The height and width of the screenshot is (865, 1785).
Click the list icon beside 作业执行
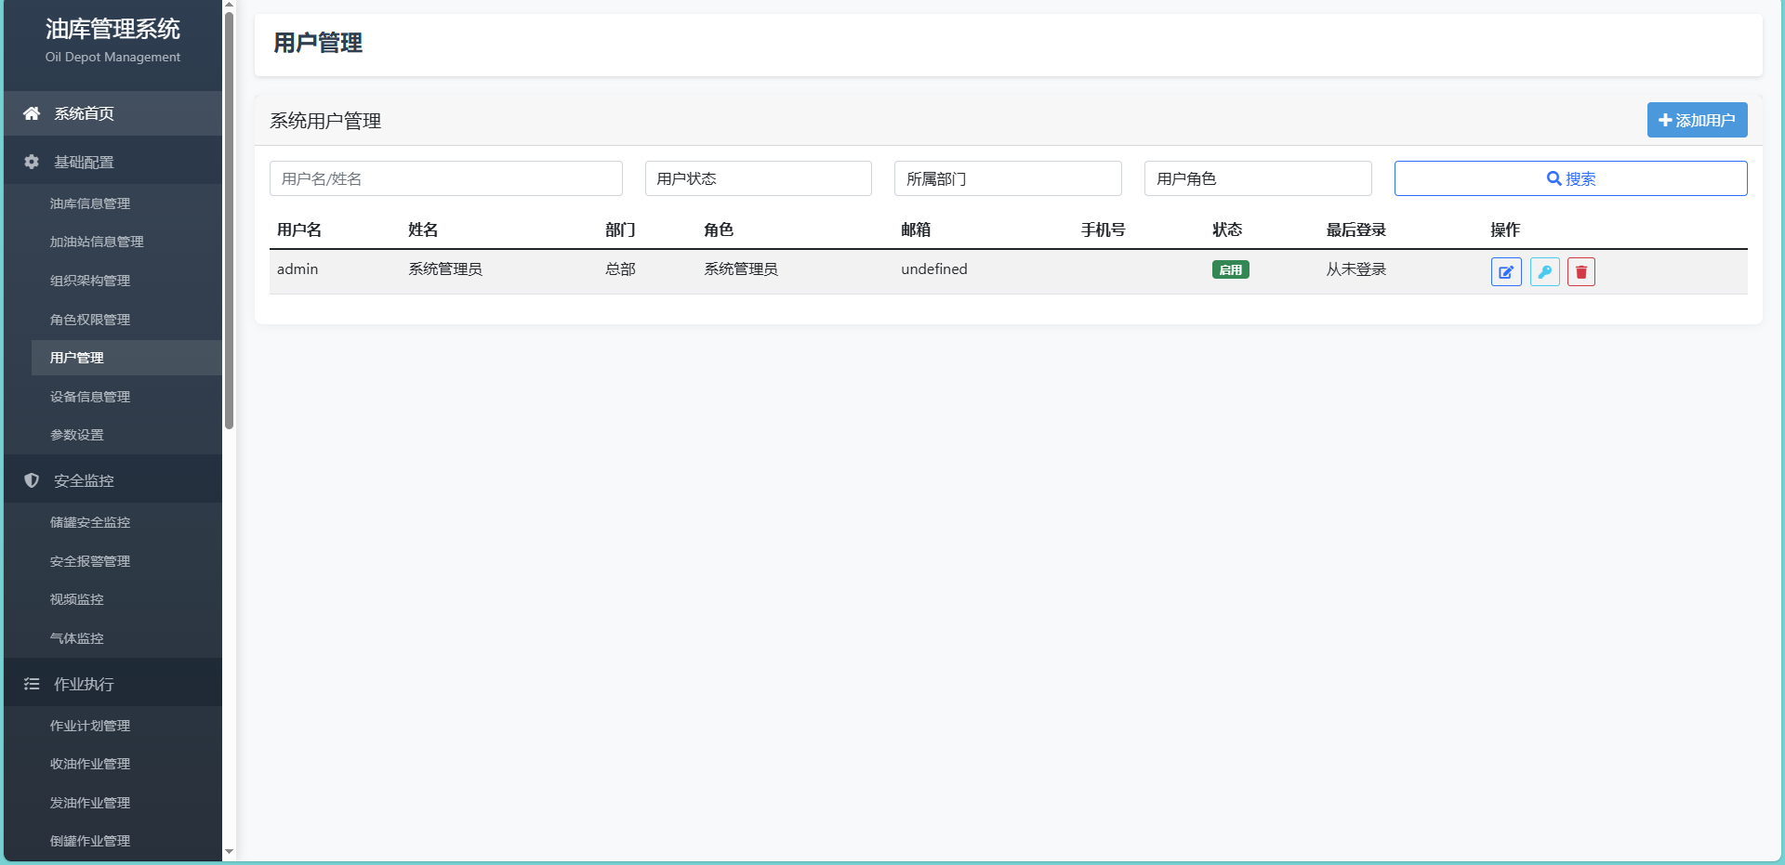32,684
